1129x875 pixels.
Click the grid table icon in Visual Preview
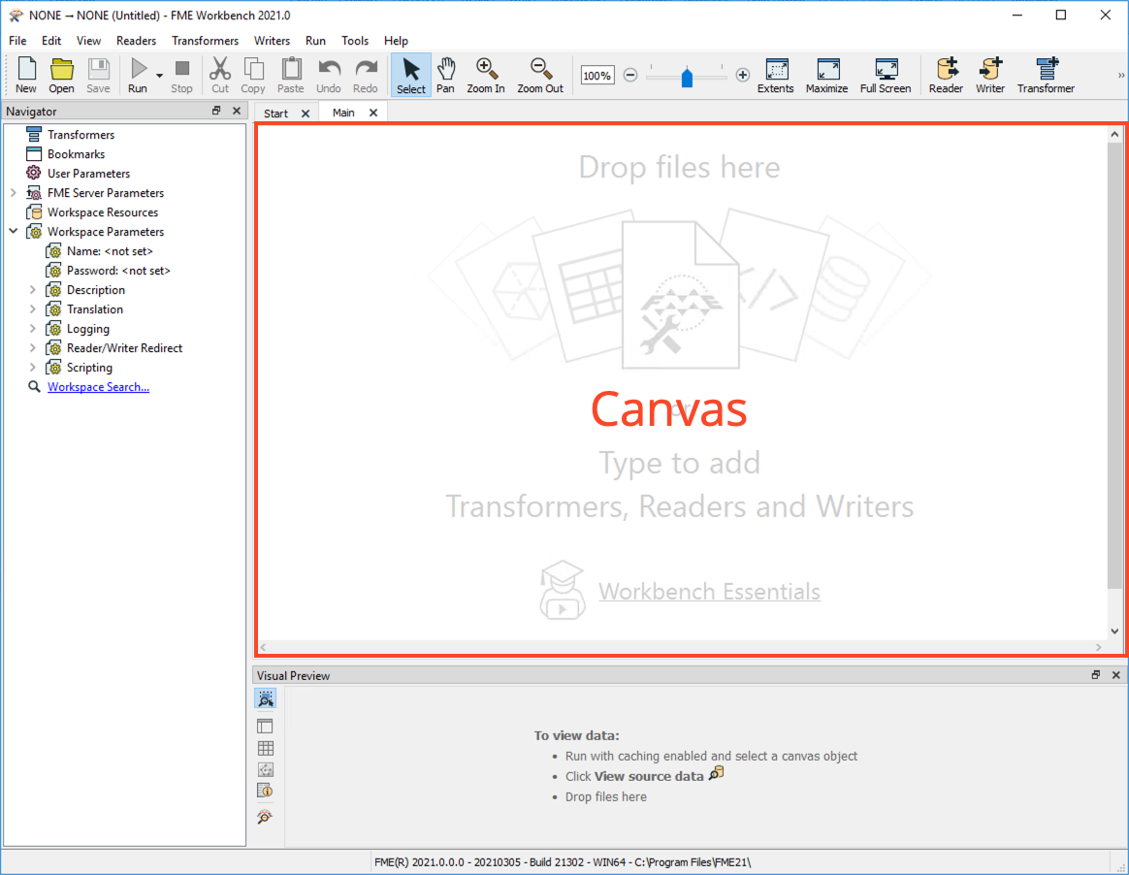pyautogui.click(x=266, y=748)
